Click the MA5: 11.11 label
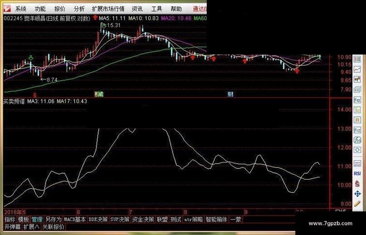 tap(112, 18)
